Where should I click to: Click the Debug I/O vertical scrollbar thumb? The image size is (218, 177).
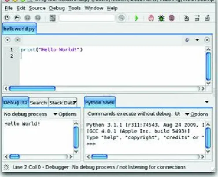pos(76,137)
